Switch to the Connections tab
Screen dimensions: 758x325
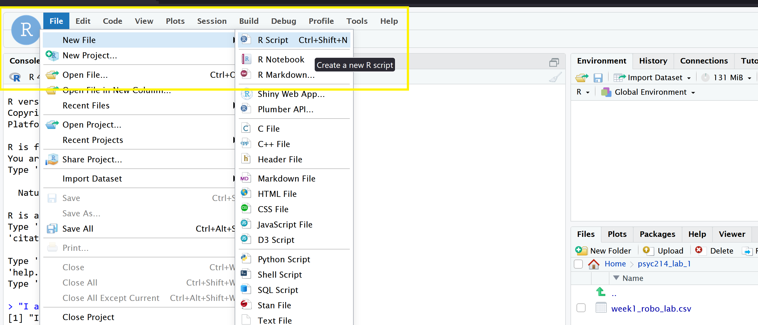(x=704, y=61)
